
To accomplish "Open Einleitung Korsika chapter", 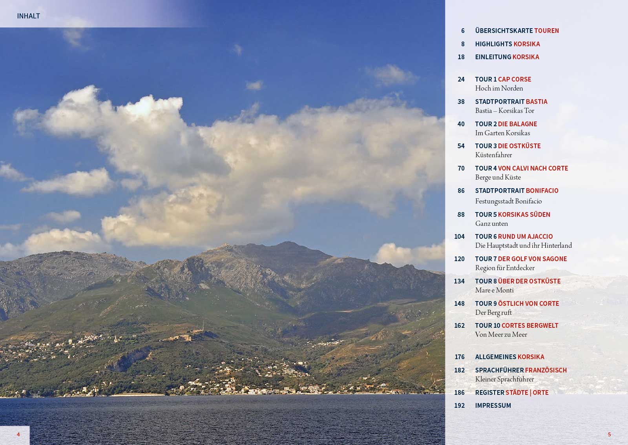I will [x=507, y=57].
